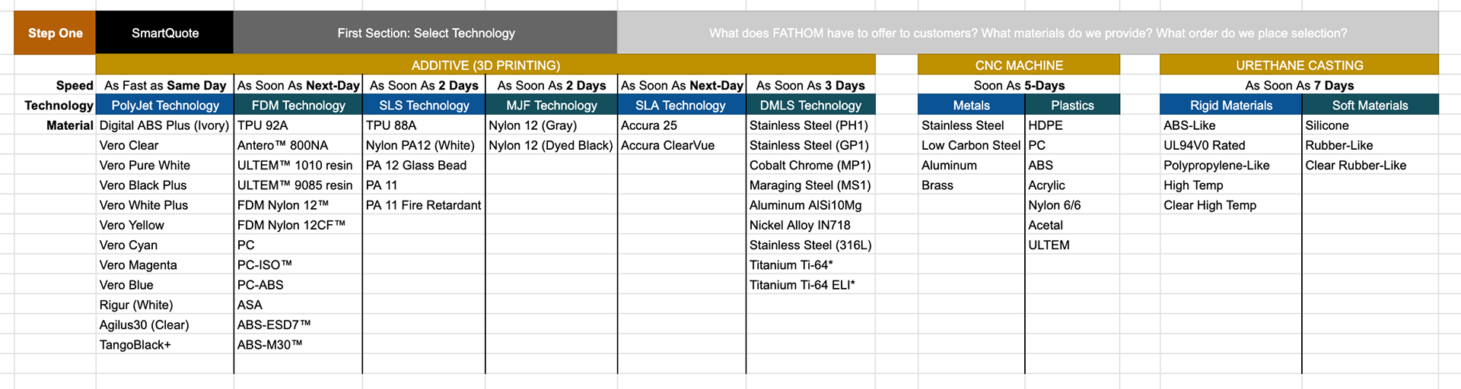The height and width of the screenshot is (389, 1461).
Task: Select the 'UL94V0 Rated' cell
Action: tap(1231, 144)
